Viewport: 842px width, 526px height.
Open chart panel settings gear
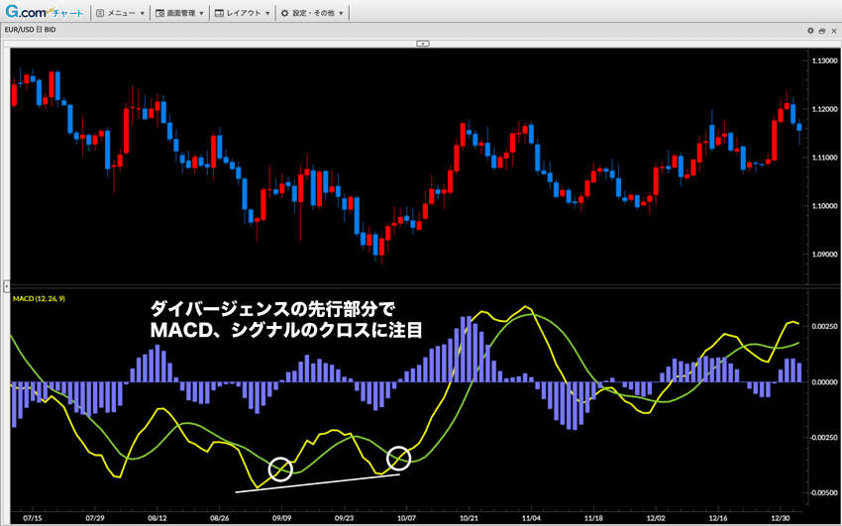point(808,31)
